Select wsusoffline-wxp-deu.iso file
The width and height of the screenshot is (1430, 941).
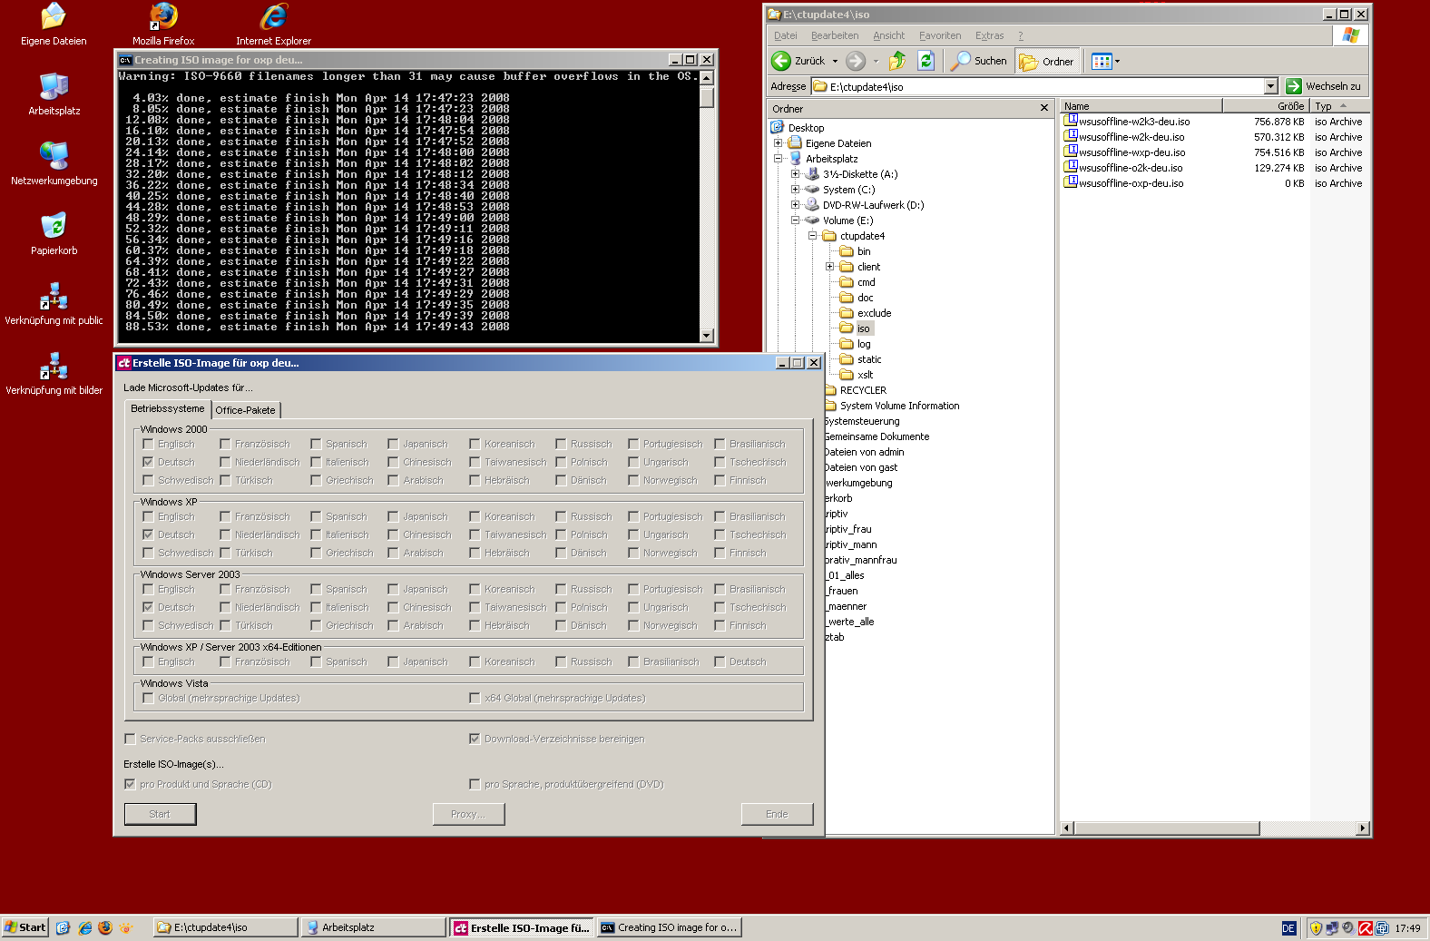click(x=1125, y=152)
